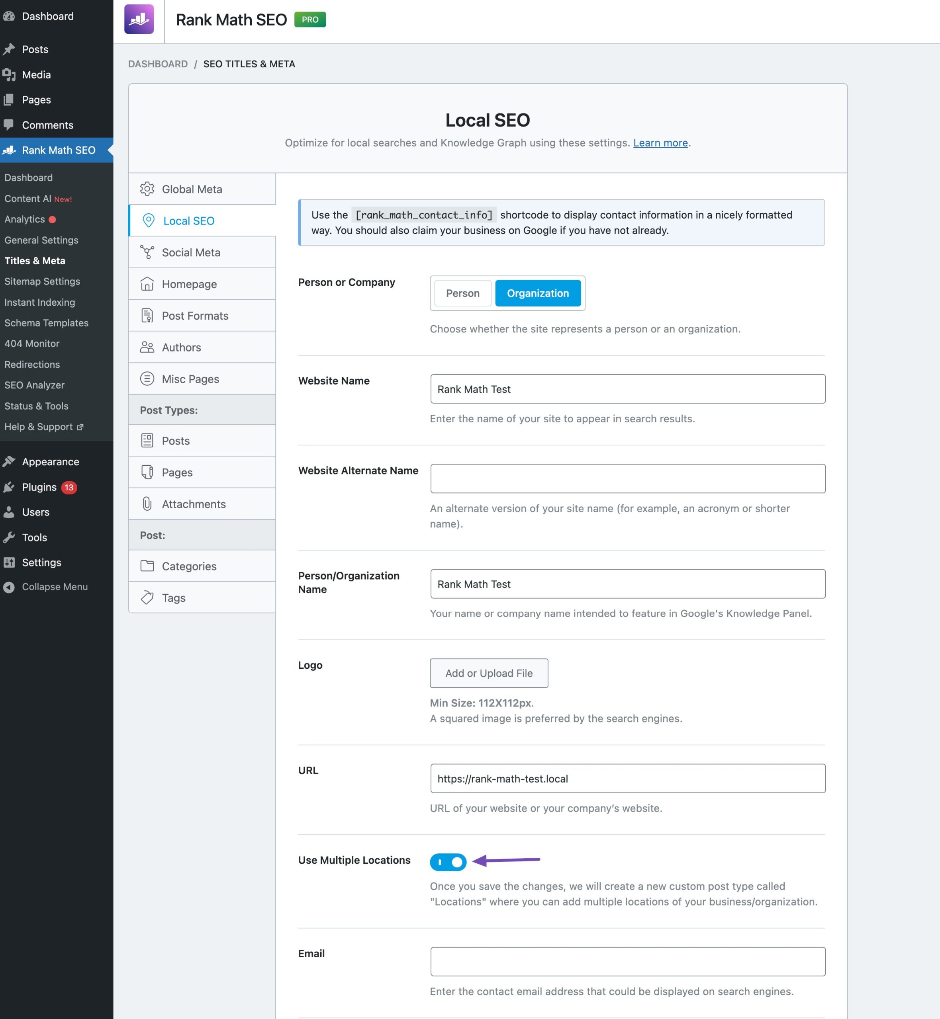Click the DASHBOARD breadcrumb link
This screenshot has height=1019, width=940.
[x=158, y=64]
